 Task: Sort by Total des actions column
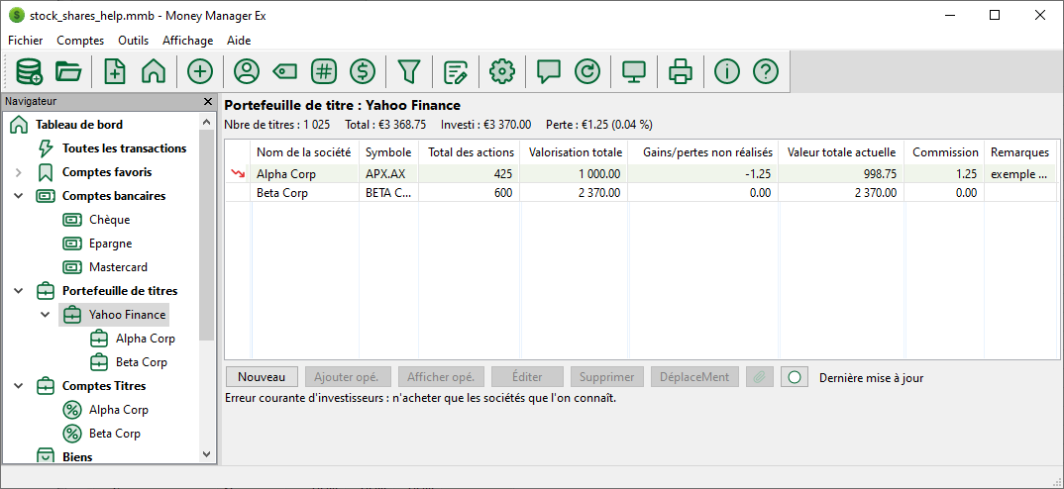pyautogui.click(x=470, y=152)
